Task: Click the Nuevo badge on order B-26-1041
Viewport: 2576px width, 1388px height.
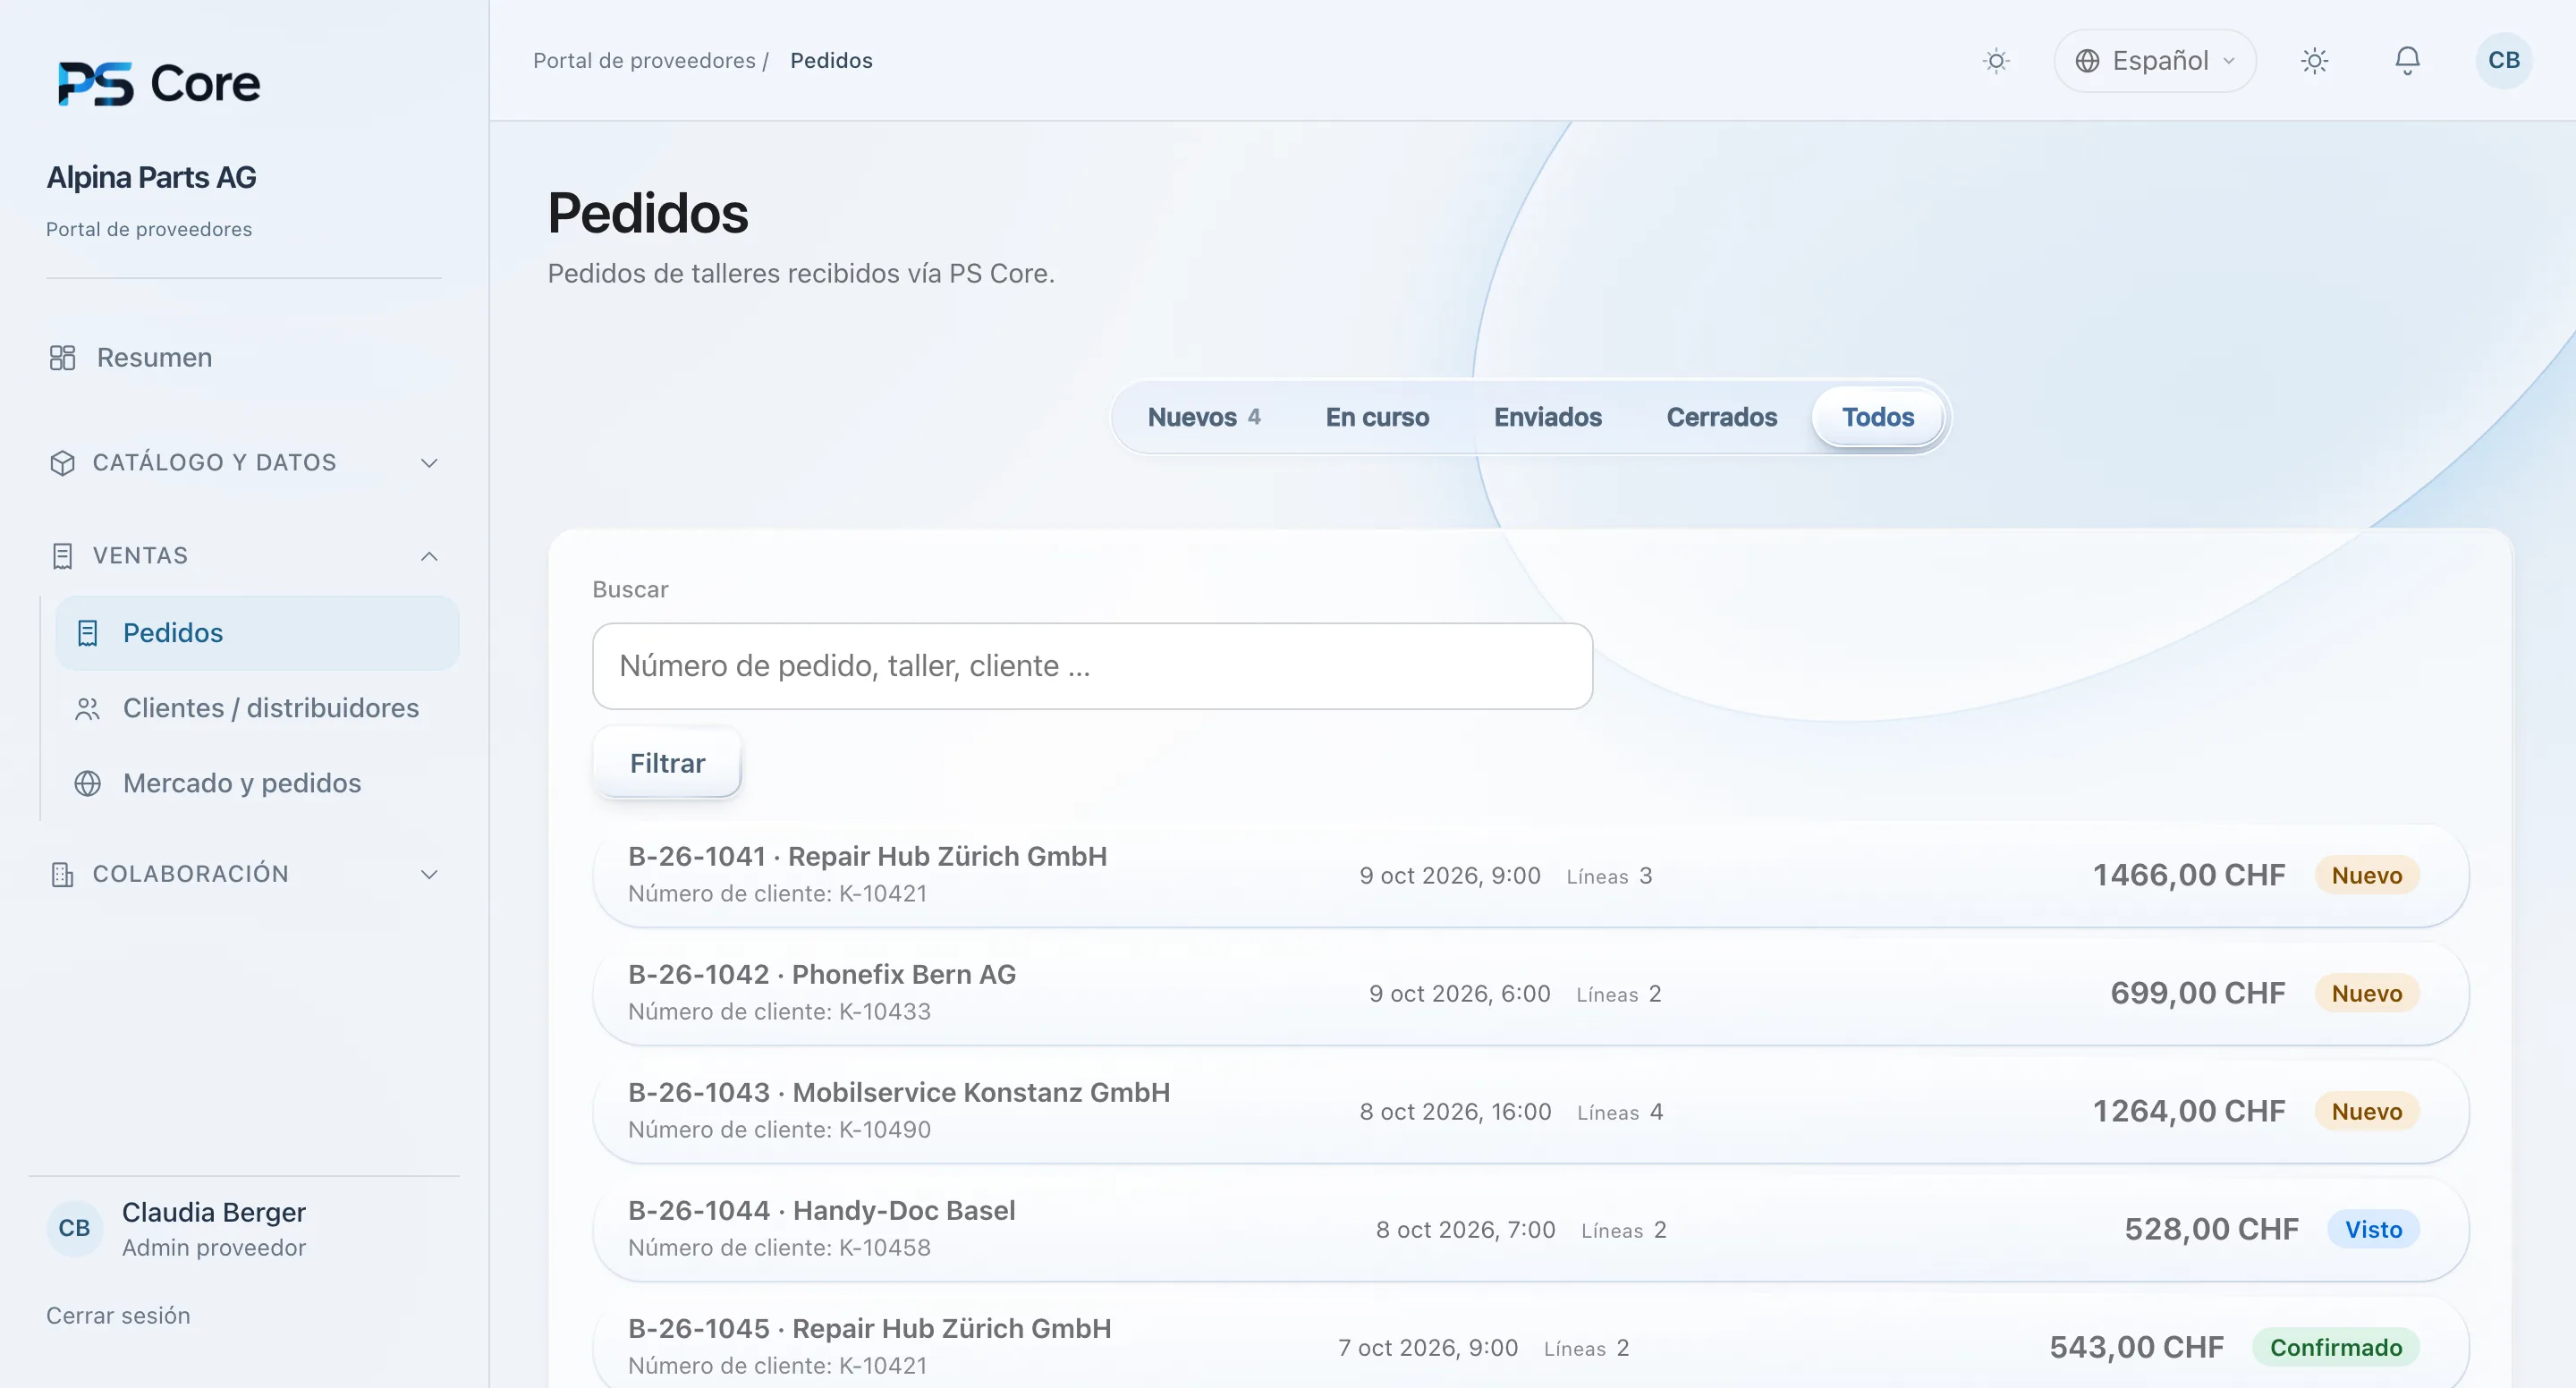Action: coord(2366,876)
